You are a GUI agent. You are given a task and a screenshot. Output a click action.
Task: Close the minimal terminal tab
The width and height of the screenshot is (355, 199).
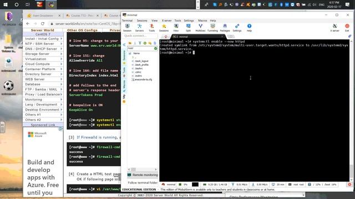222,36
